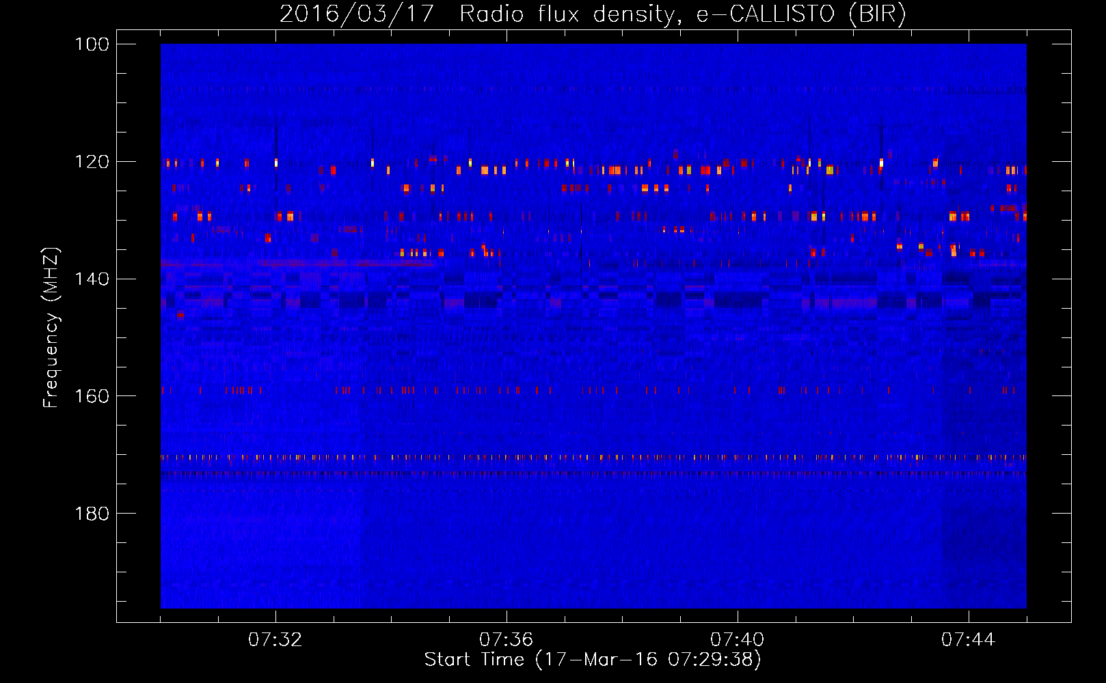Click the 140 frequency tick label
Viewport: 1106px width, 683px height.
pos(92,279)
